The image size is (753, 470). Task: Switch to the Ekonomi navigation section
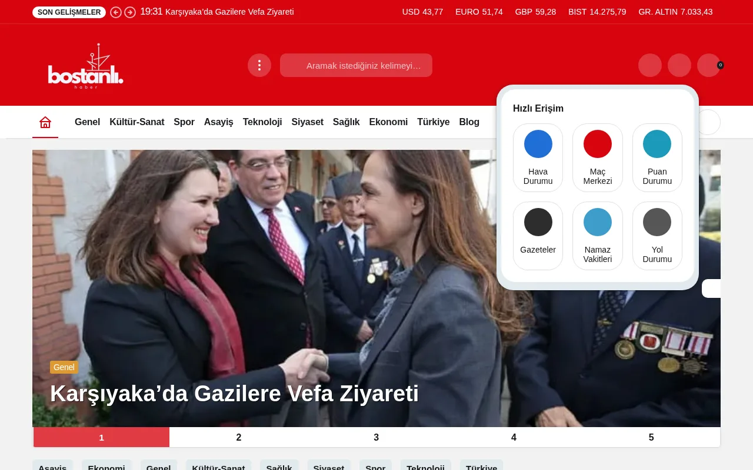[x=388, y=122]
